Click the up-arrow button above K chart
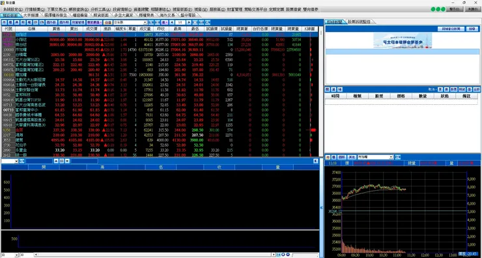 pos(56,161)
